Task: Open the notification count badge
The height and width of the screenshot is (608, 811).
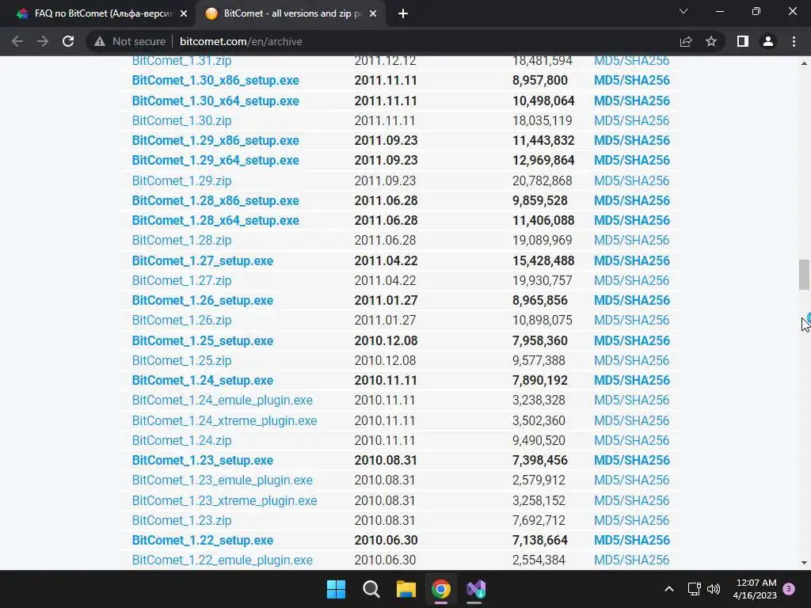Action: click(x=789, y=589)
